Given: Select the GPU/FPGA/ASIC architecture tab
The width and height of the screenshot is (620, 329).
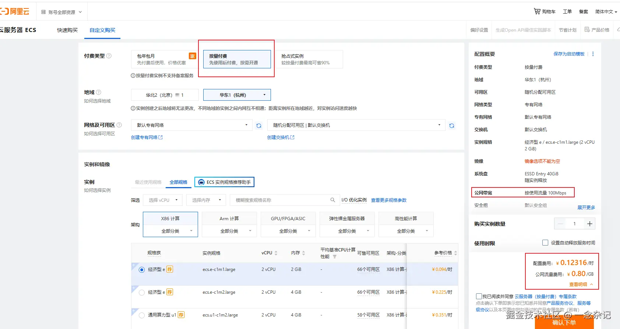Looking at the screenshot, I should click(x=288, y=218).
